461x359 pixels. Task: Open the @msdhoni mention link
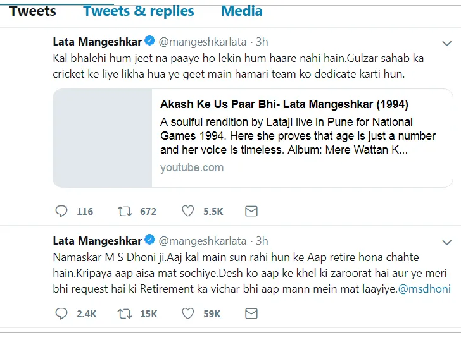tap(424, 289)
